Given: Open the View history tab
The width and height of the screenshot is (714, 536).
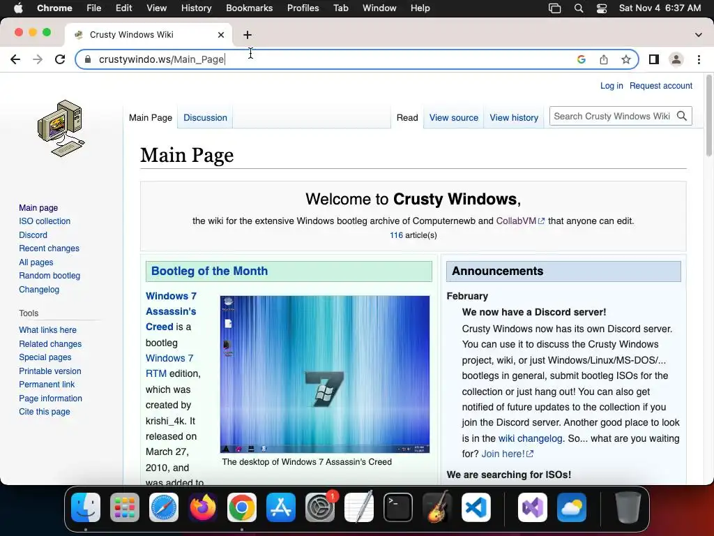Looking at the screenshot, I should [514, 117].
